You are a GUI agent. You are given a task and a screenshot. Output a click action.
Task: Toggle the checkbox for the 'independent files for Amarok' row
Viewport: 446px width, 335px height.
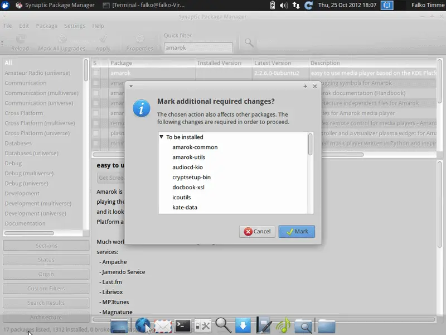point(96,103)
